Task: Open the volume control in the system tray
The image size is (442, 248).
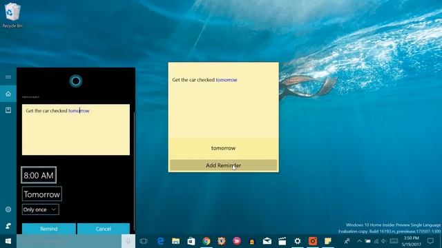Action: (x=384, y=241)
